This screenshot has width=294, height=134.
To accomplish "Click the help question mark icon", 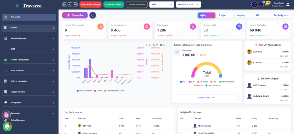I will 254,4.
